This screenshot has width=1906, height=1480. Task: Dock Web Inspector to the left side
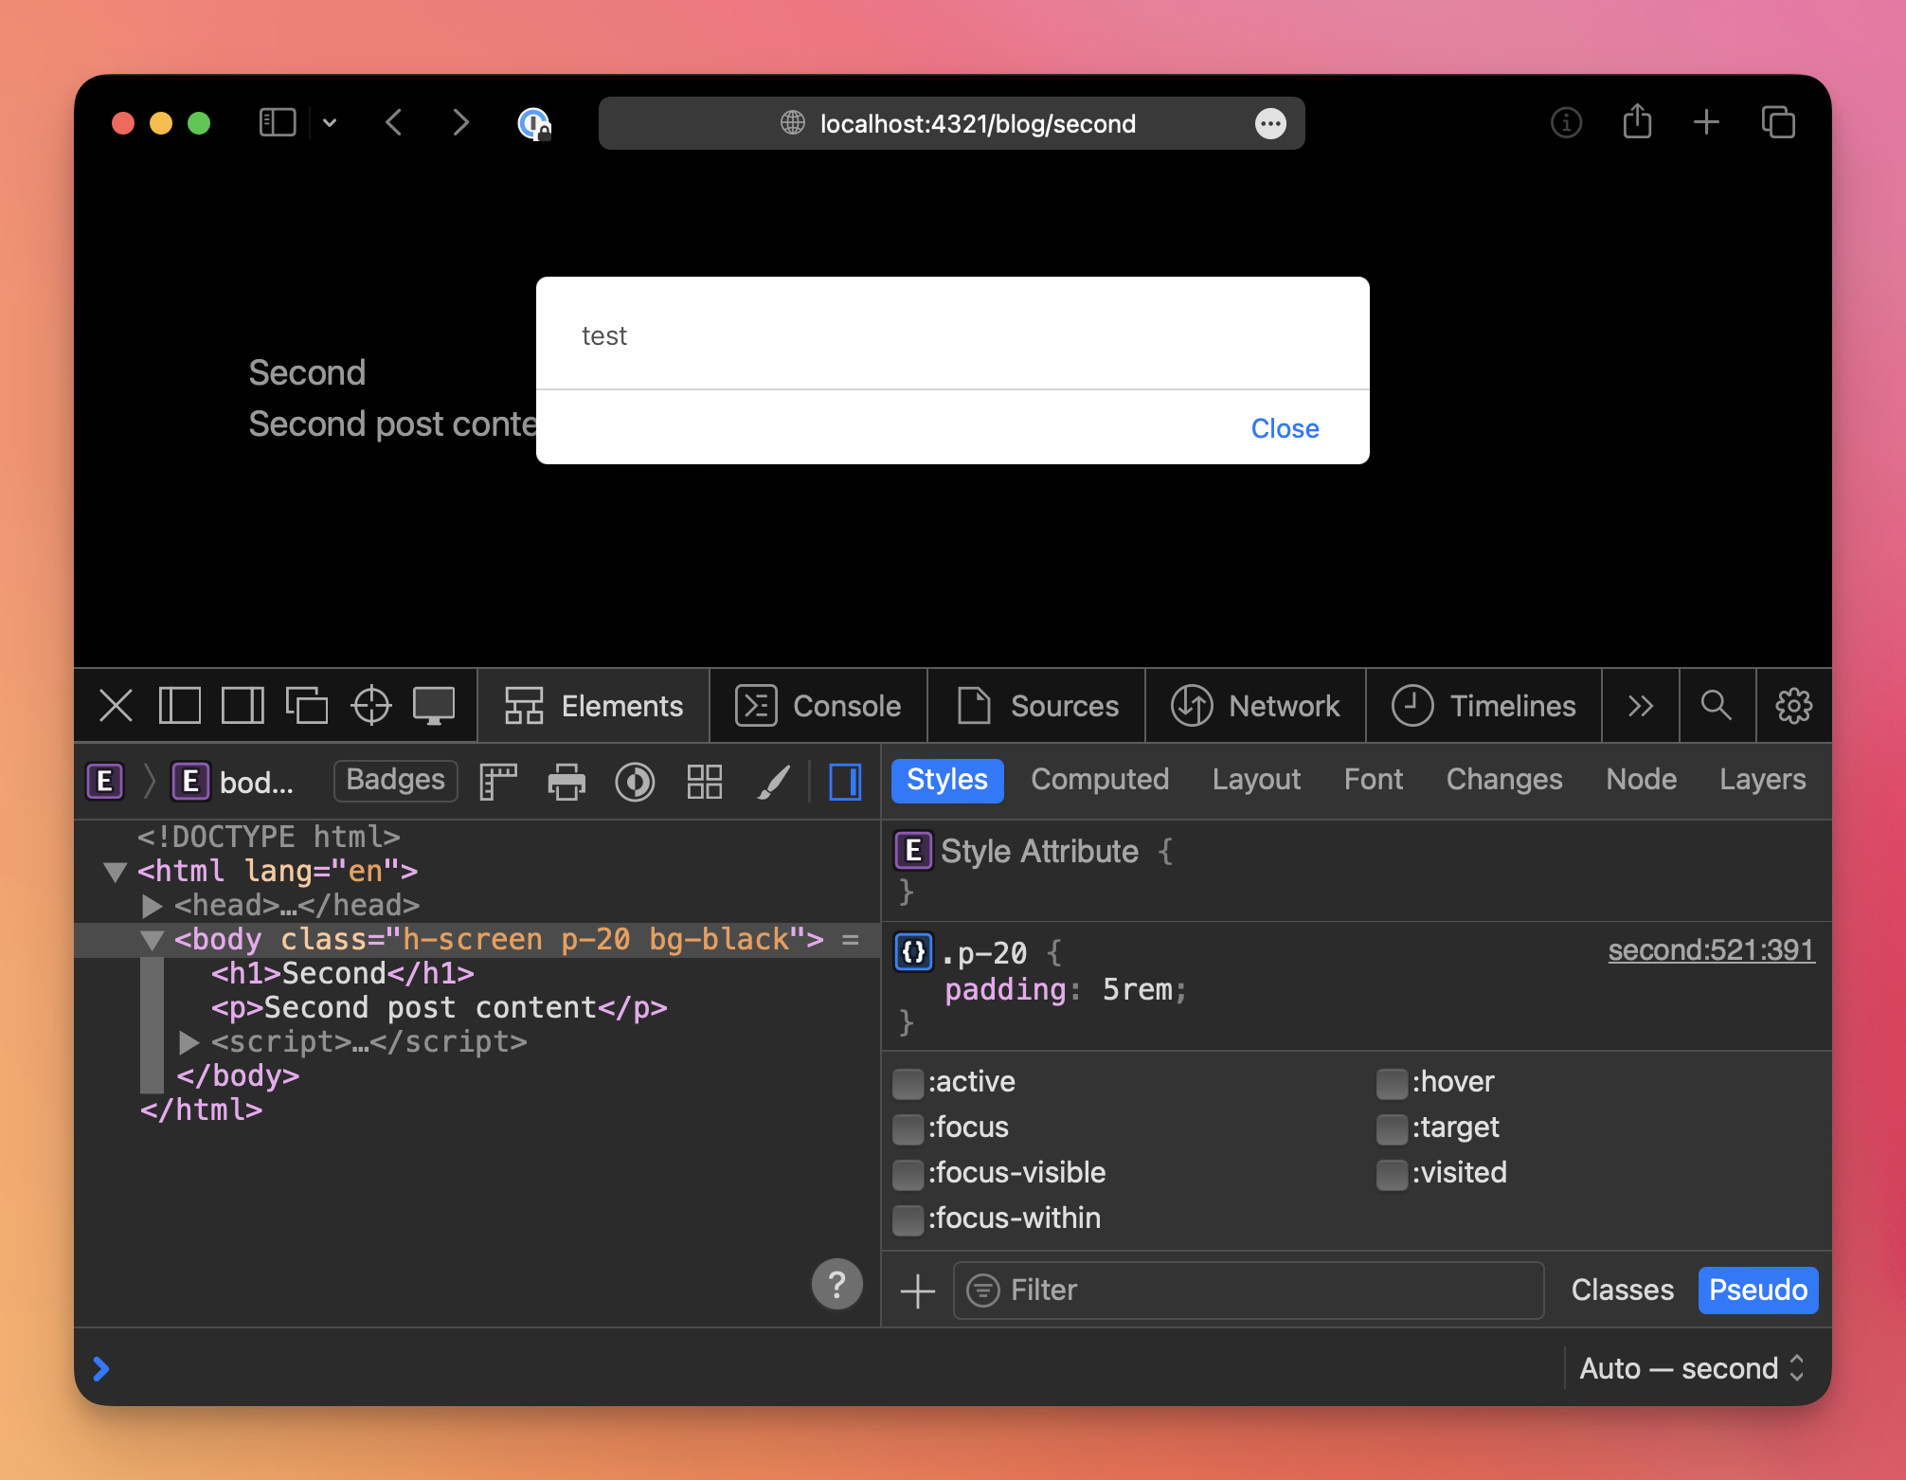(179, 706)
